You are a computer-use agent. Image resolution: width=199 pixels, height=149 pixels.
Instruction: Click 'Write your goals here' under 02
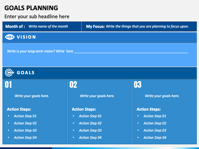point(97,96)
